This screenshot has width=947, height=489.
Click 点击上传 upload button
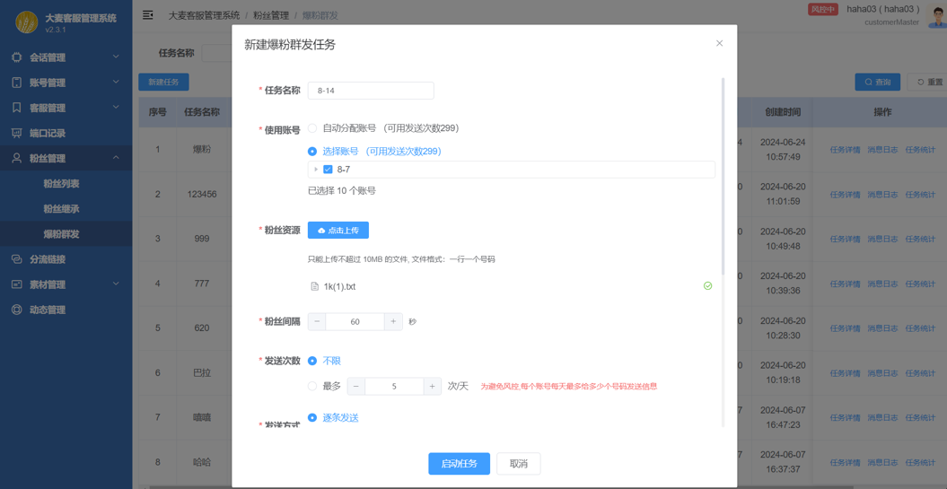point(338,230)
